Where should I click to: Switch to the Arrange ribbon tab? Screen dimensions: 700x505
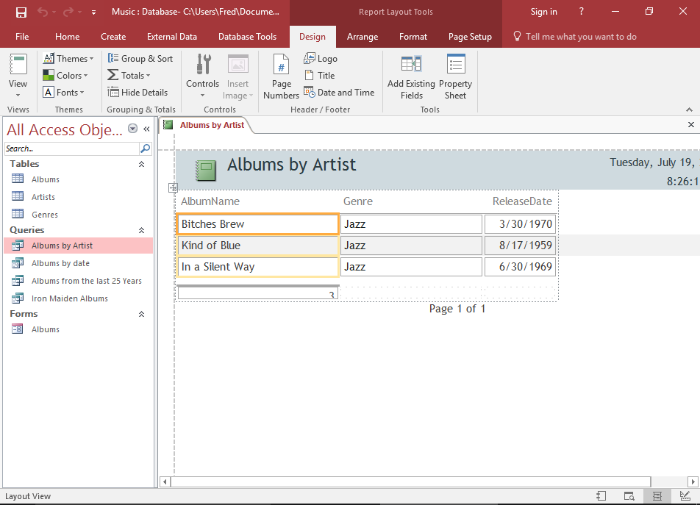tap(362, 36)
